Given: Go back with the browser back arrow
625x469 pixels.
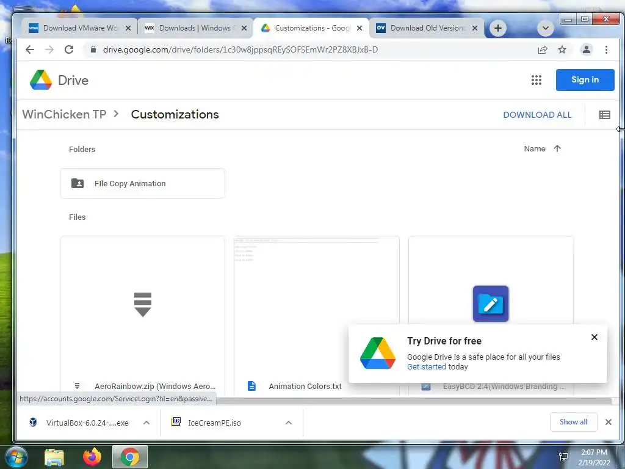Looking at the screenshot, I should coord(30,49).
